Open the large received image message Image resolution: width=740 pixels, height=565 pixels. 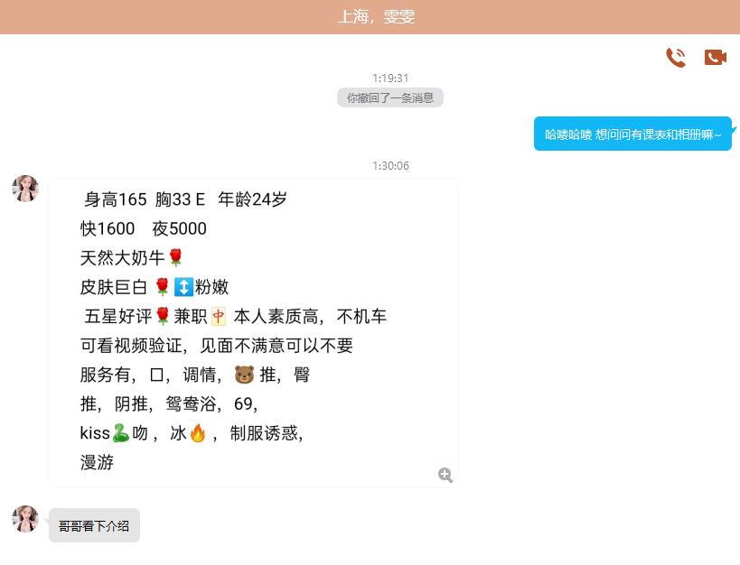(253, 332)
